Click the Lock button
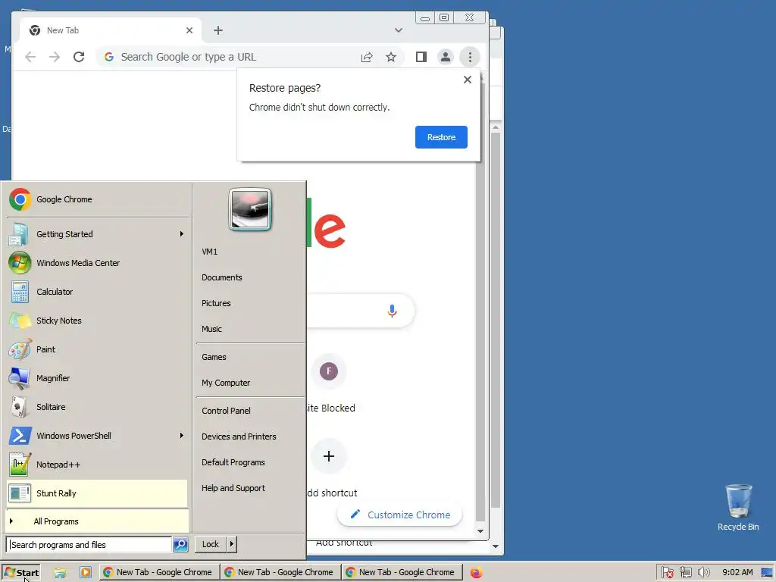 click(x=211, y=544)
